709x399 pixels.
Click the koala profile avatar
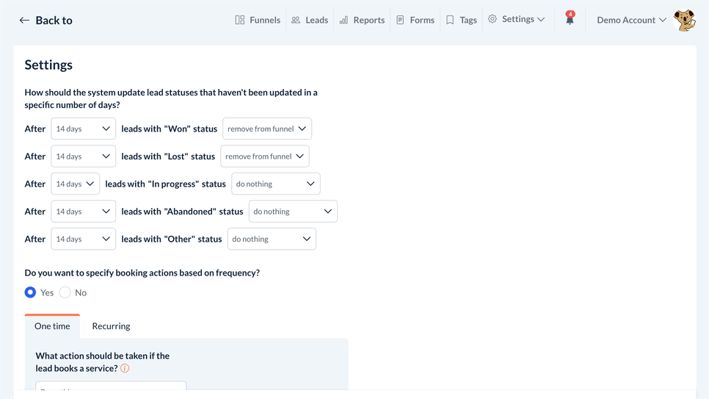click(x=684, y=21)
